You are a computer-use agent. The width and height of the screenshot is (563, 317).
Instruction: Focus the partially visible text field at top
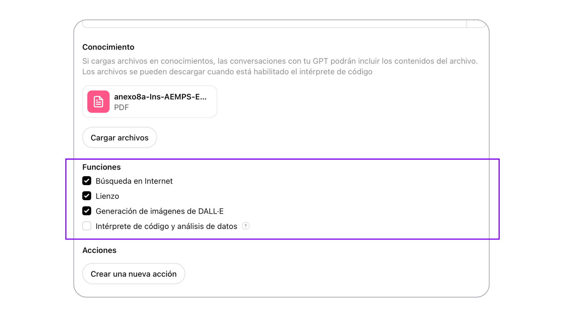tap(274, 24)
